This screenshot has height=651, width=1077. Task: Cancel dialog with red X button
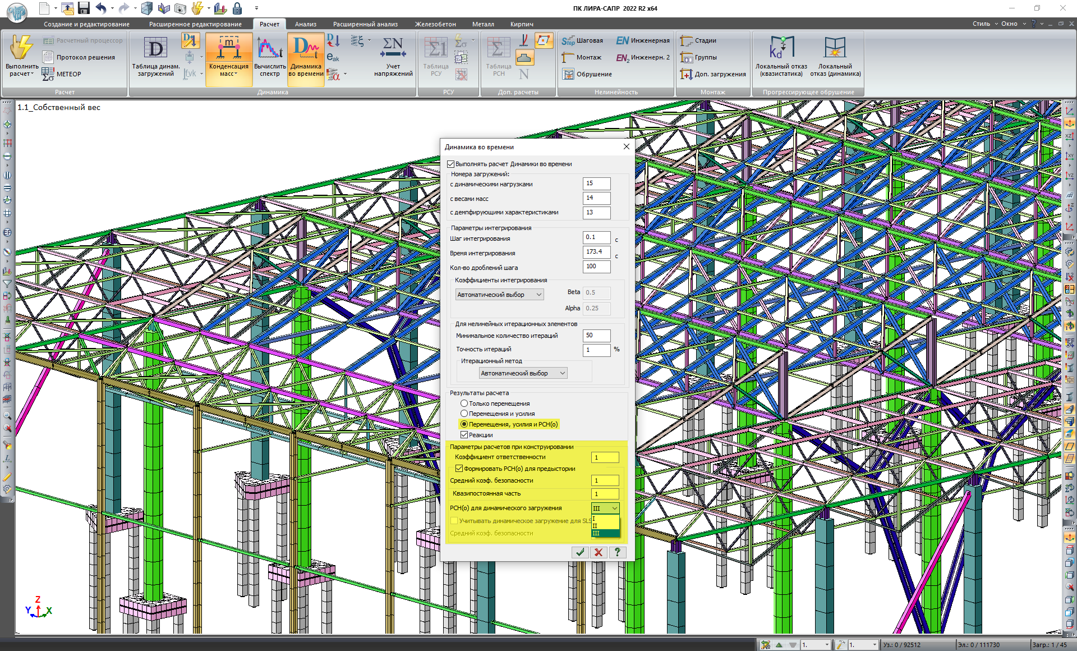(x=599, y=552)
